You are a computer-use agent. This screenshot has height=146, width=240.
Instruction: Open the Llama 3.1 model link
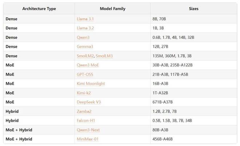tap(86, 18)
